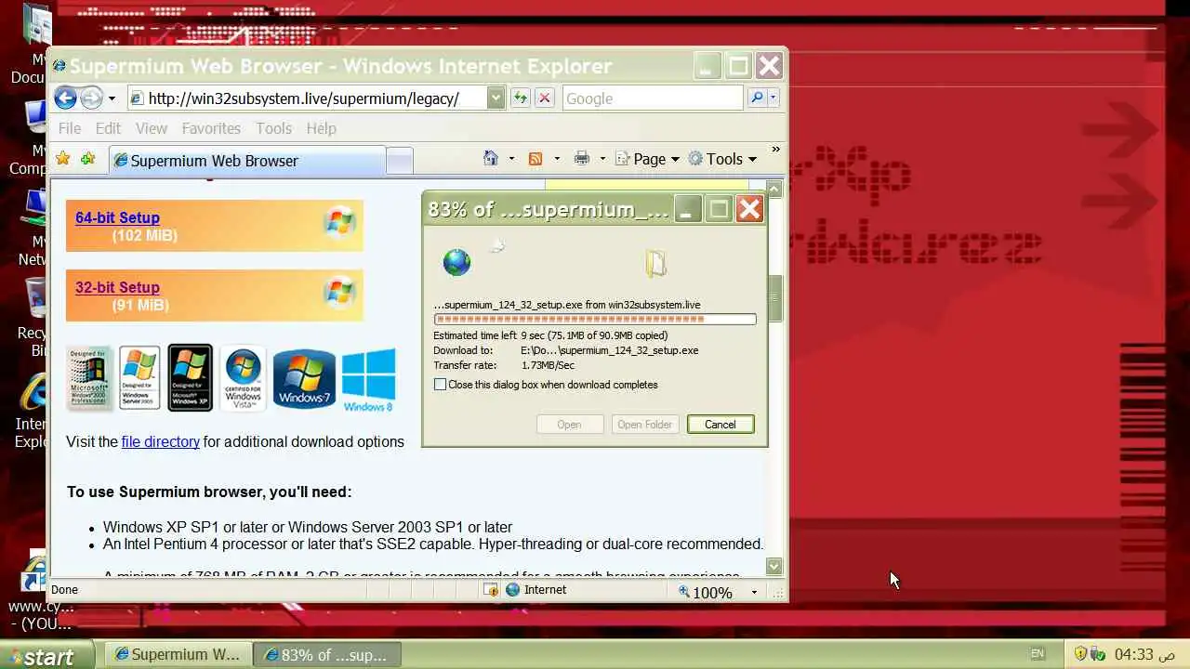Cancel the file download
This screenshot has width=1190, height=669.
[721, 425]
